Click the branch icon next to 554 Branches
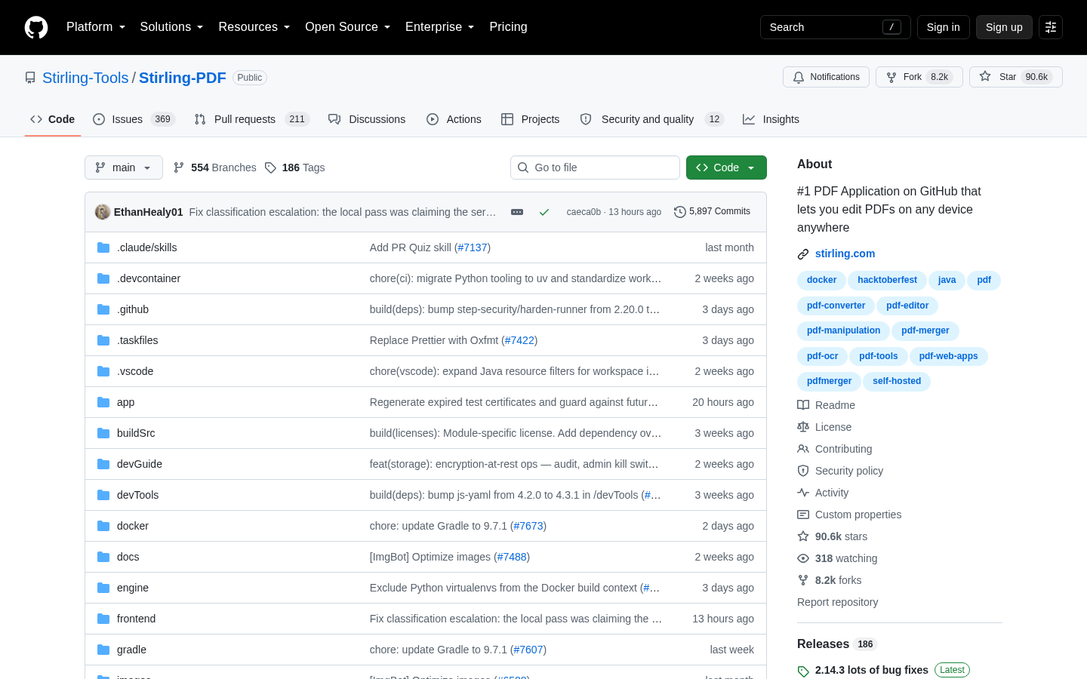Image resolution: width=1087 pixels, height=679 pixels. [179, 167]
